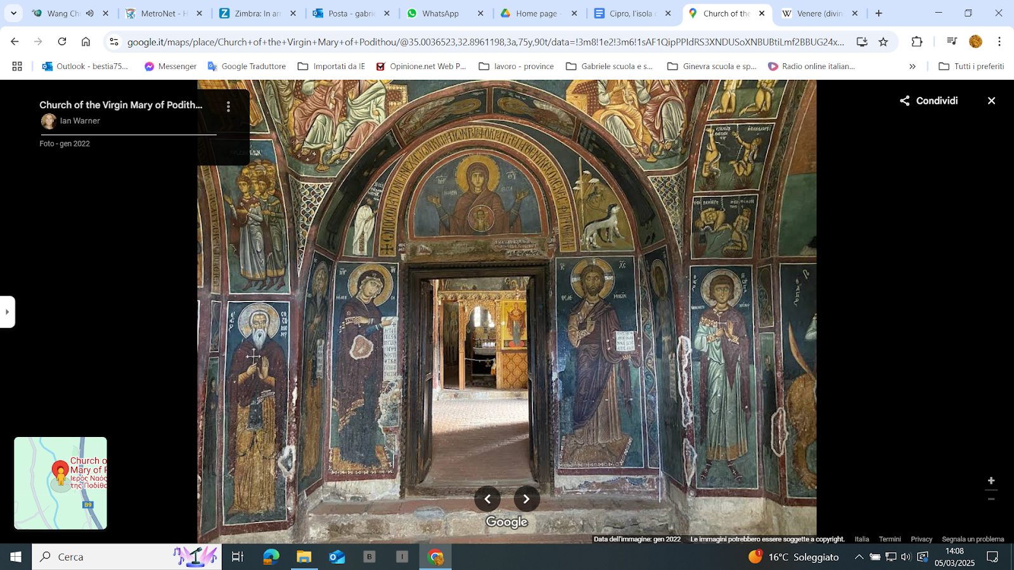Open the Opinione.net bookmark
The width and height of the screenshot is (1014, 570).
(421, 66)
